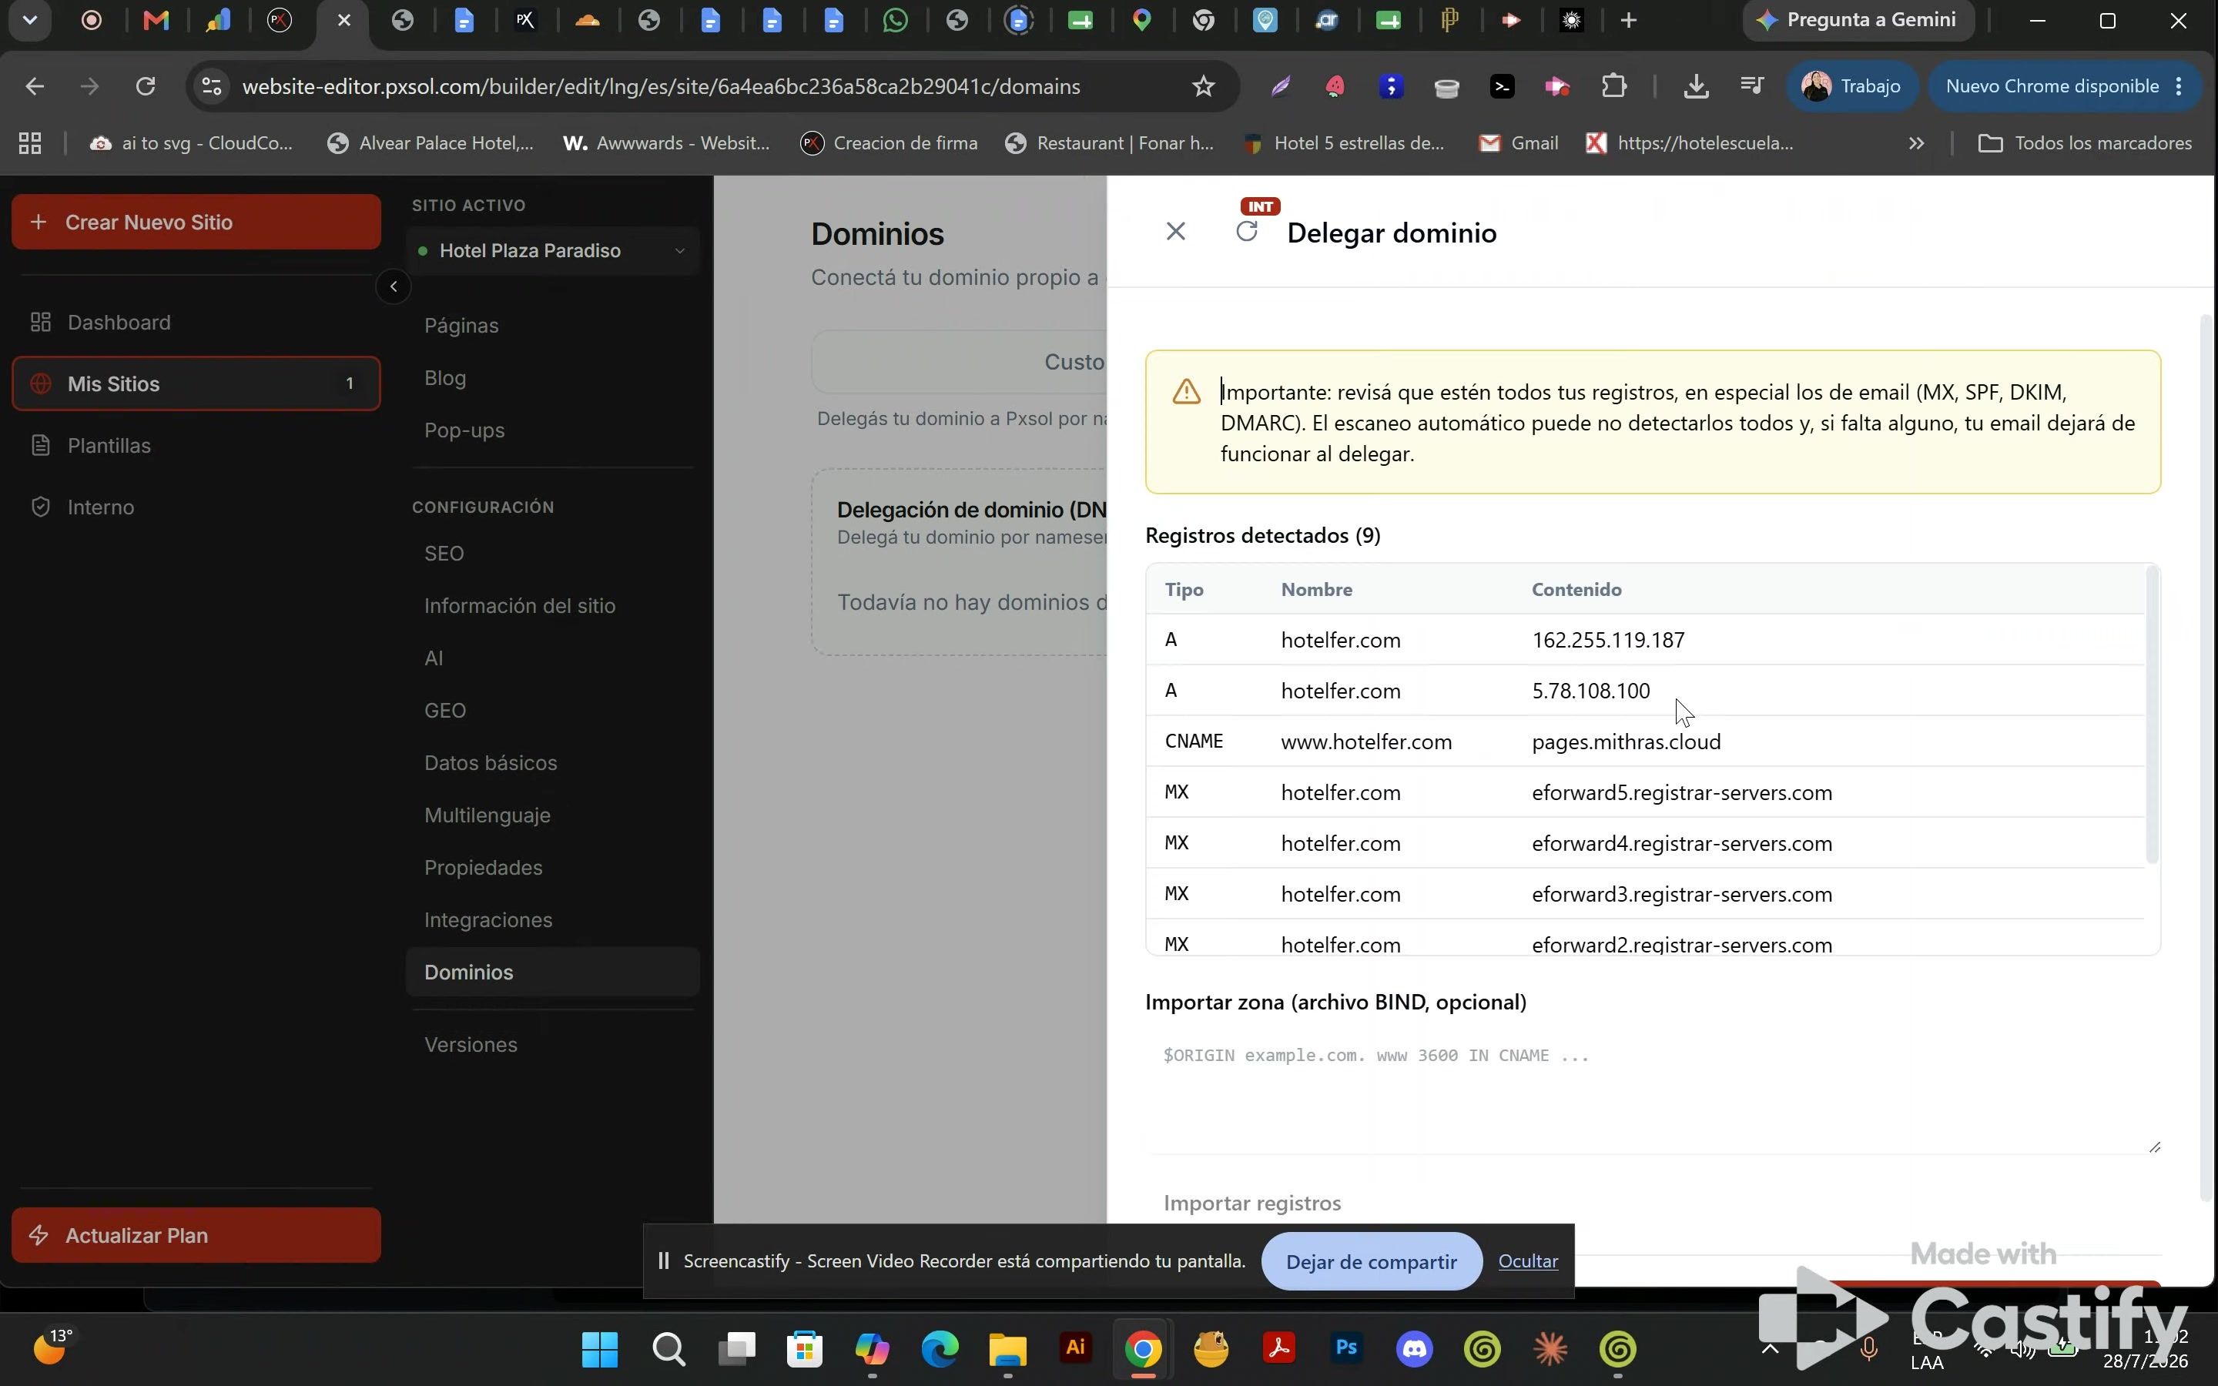Image resolution: width=2218 pixels, height=1386 pixels.
Task: Click the Actualizar Plan button
Action: (x=196, y=1235)
